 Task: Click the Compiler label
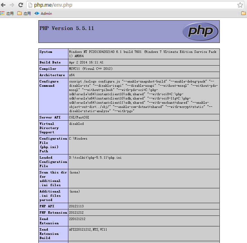point(48,69)
